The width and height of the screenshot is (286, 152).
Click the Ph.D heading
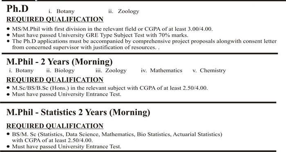tap(18, 9)
